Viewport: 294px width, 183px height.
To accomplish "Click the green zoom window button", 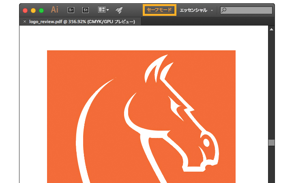I will (41, 11).
